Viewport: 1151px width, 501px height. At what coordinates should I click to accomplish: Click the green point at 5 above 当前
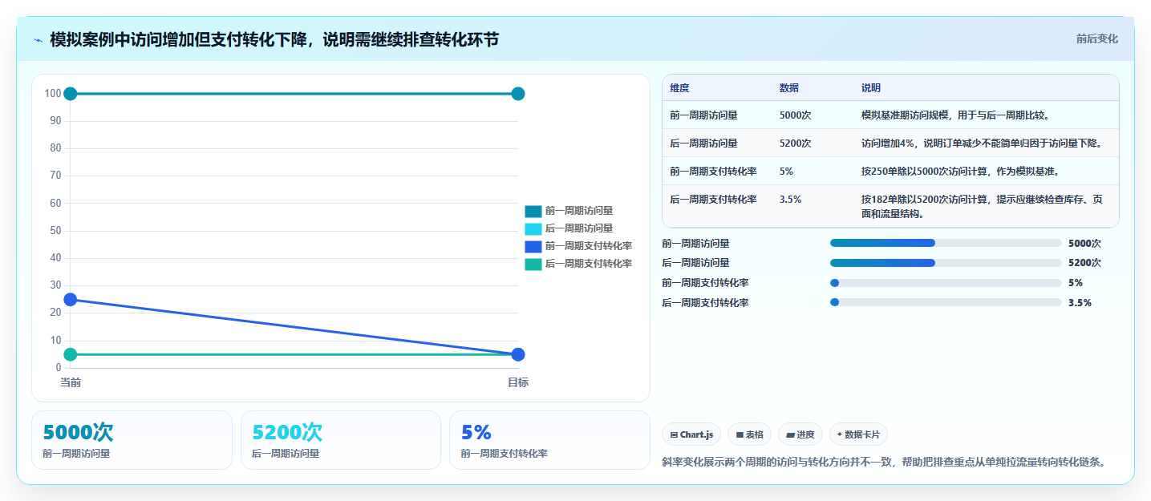(x=71, y=354)
